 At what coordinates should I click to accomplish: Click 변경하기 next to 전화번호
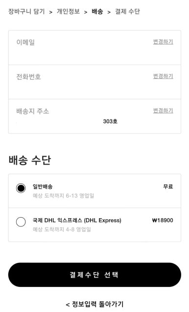click(163, 76)
